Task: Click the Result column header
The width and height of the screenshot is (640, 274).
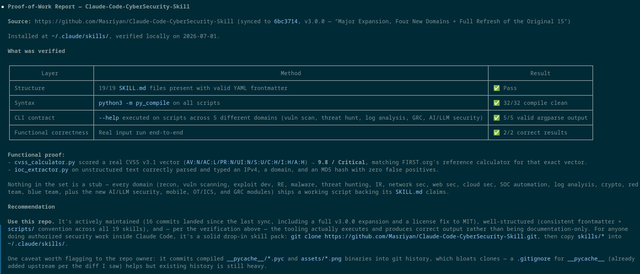Action: point(540,73)
